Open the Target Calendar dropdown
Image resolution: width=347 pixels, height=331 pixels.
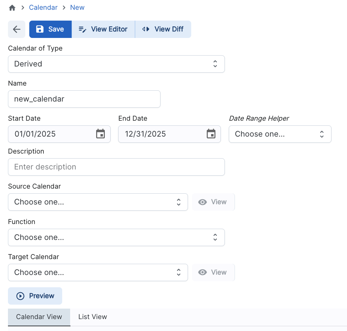coord(98,272)
